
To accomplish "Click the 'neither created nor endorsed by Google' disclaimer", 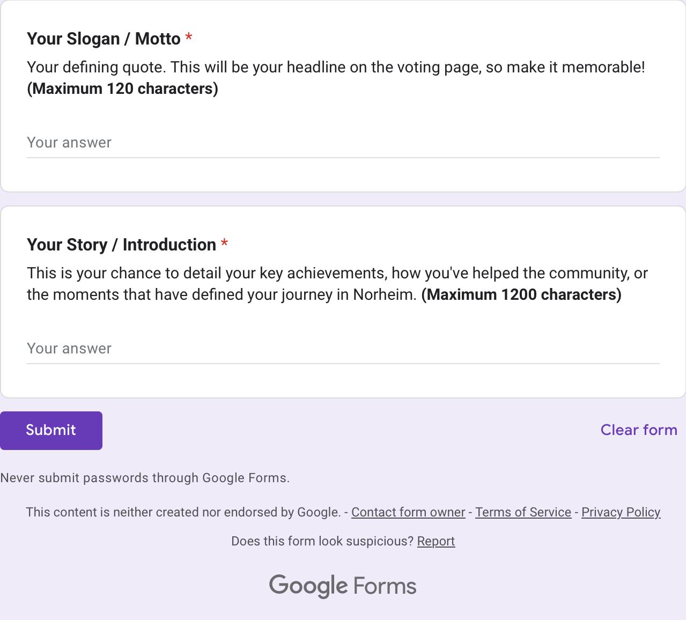I will (x=183, y=512).
